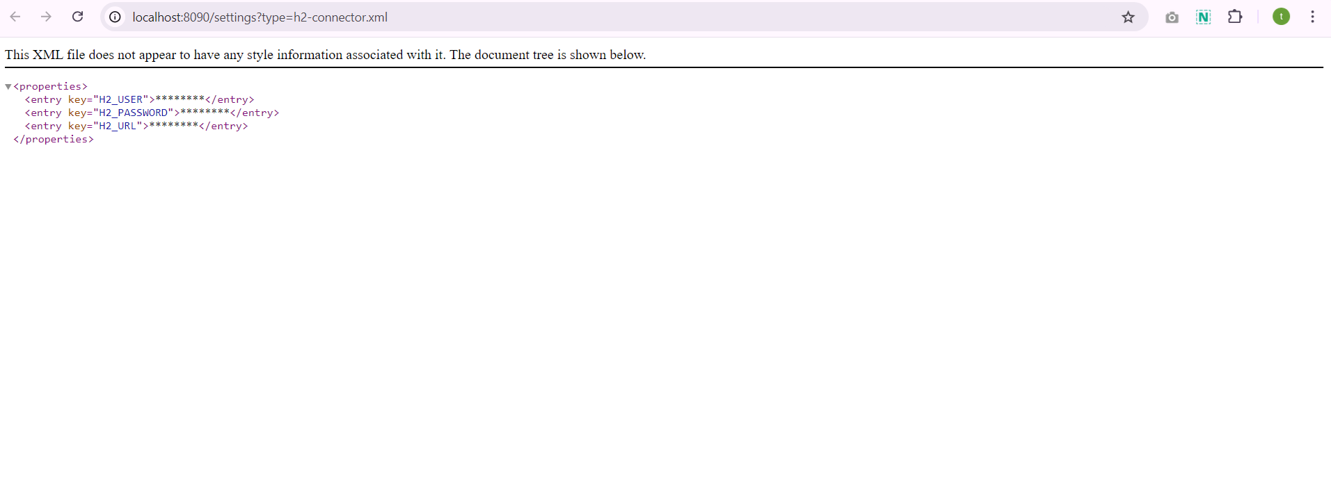Viewport: 1331px width, 501px height.
Task: Click the opening properties tag text
Action: pos(50,86)
